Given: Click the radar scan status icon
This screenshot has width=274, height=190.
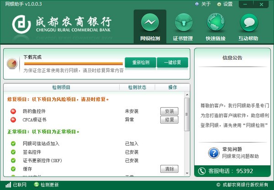Looking at the screenshot, I should tap(12, 63).
